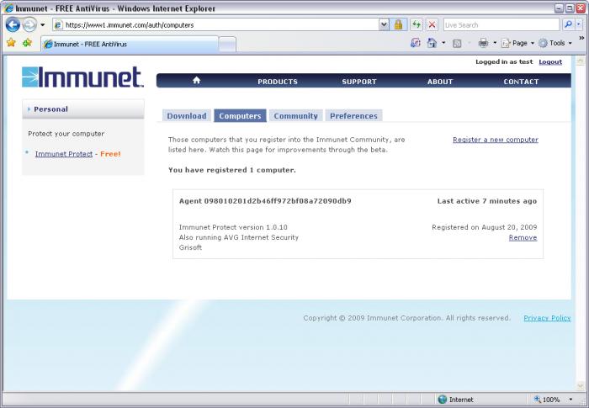The width and height of the screenshot is (589, 408).
Task: Click the Internet zone status indicator
Action: pyautogui.click(x=456, y=400)
